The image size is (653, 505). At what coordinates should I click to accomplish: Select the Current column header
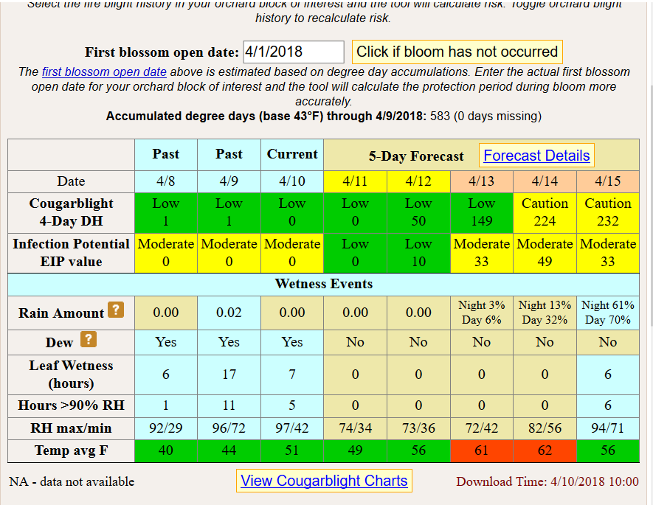click(291, 155)
